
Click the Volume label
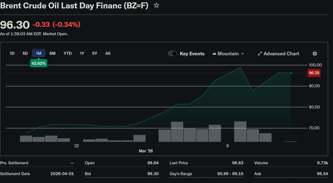tap(261, 163)
